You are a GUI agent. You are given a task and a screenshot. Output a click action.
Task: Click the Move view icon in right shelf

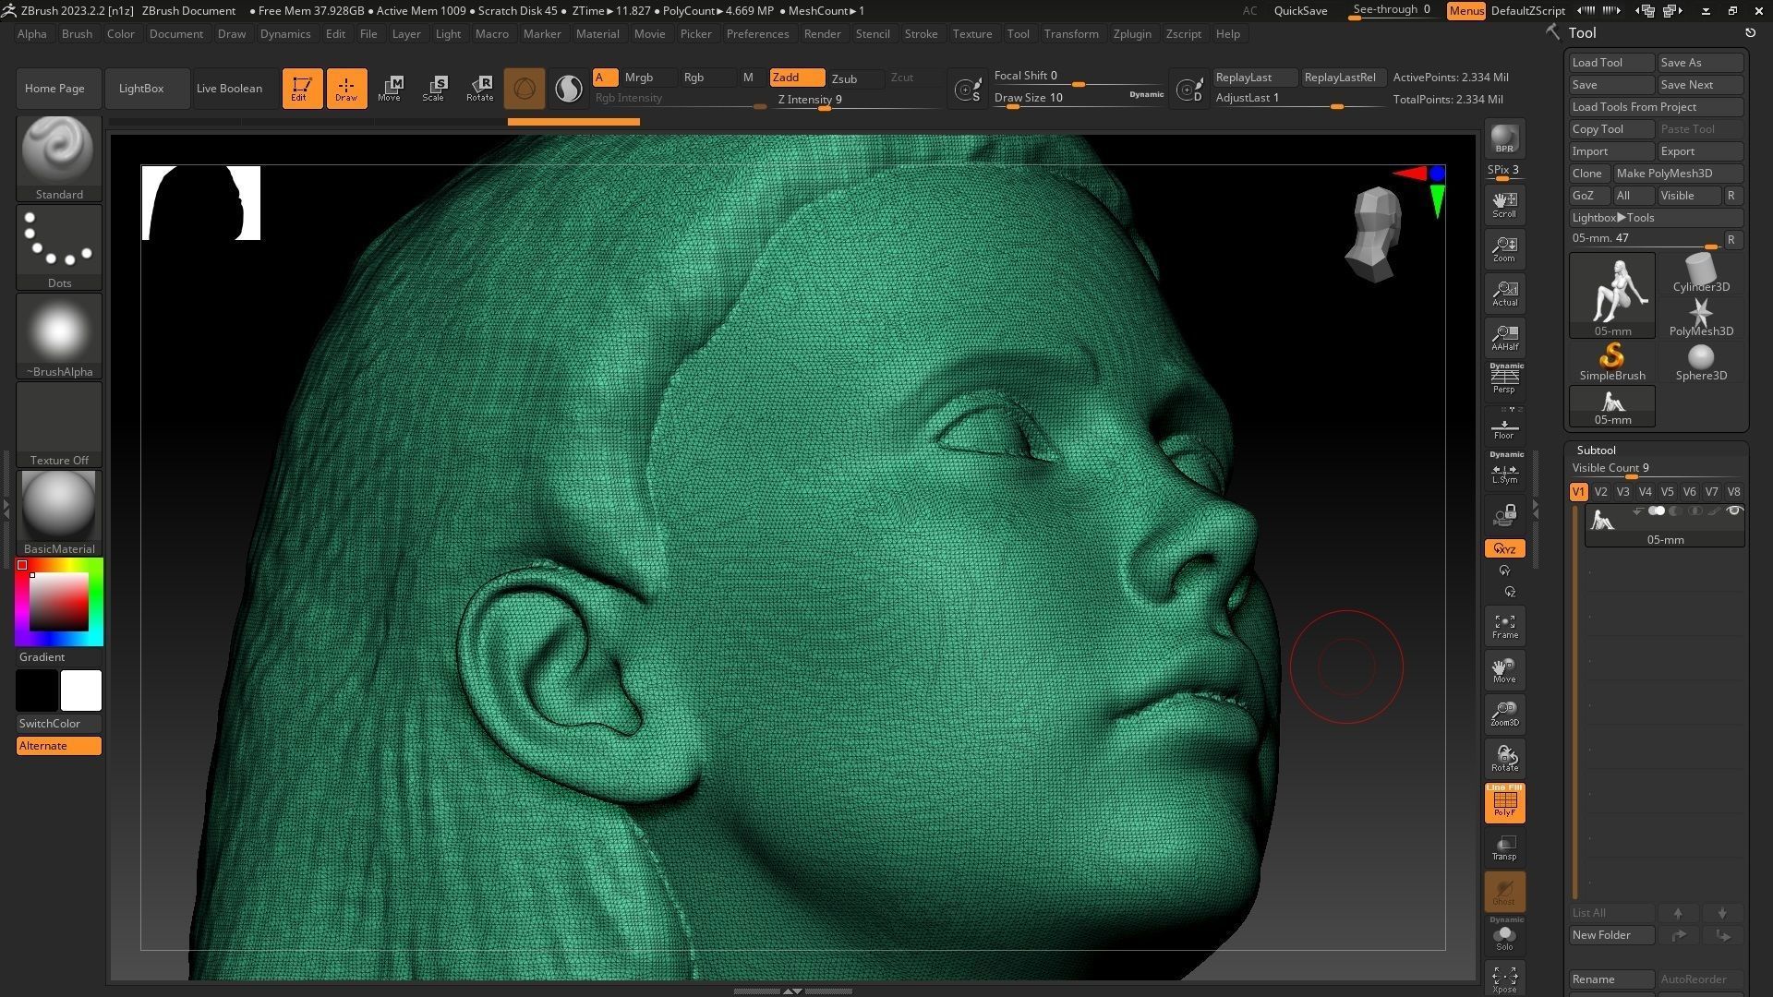(1504, 670)
